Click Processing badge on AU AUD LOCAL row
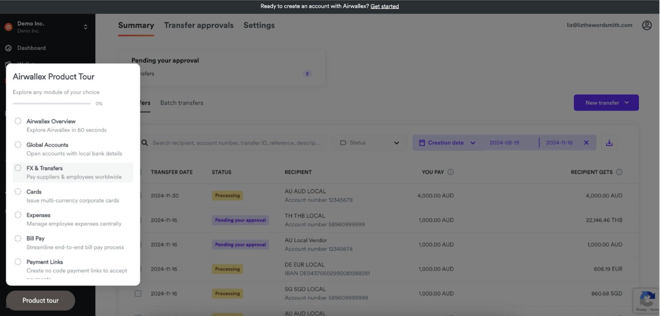Image resolution: width=660 pixels, height=316 pixels. click(227, 195)
